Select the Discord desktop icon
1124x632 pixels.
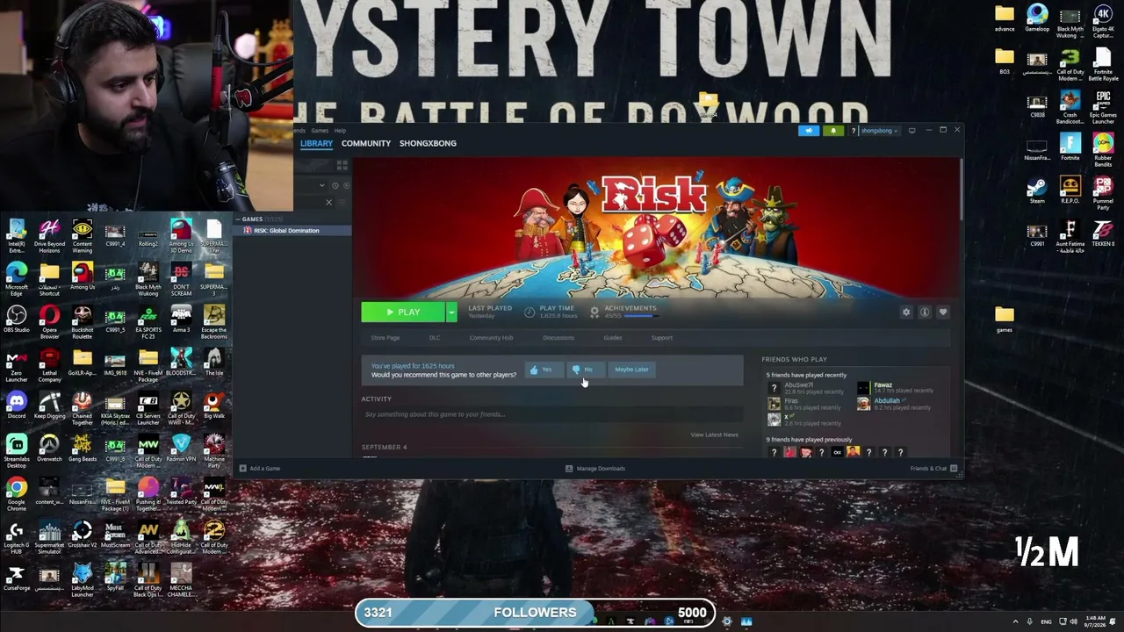point(17,405)
